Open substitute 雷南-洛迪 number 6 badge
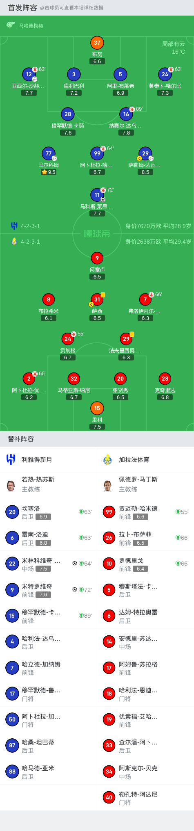The image size is (194, 831). (x=12, y=538)
